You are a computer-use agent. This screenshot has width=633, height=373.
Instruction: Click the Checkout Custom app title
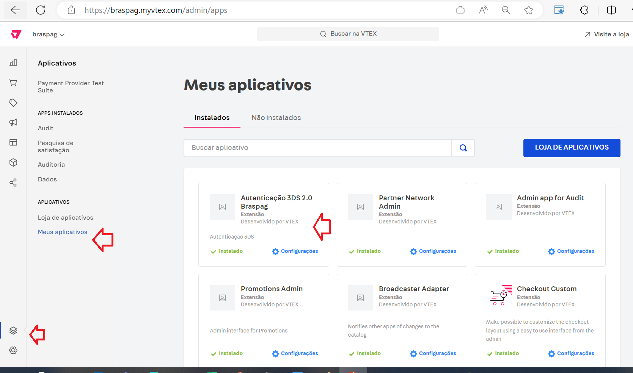pyautogui.click(x=547, y=289)
